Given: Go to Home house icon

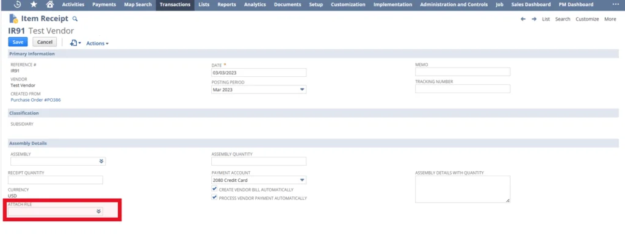Looking at the screenshot, I should (x=50, y=4).
